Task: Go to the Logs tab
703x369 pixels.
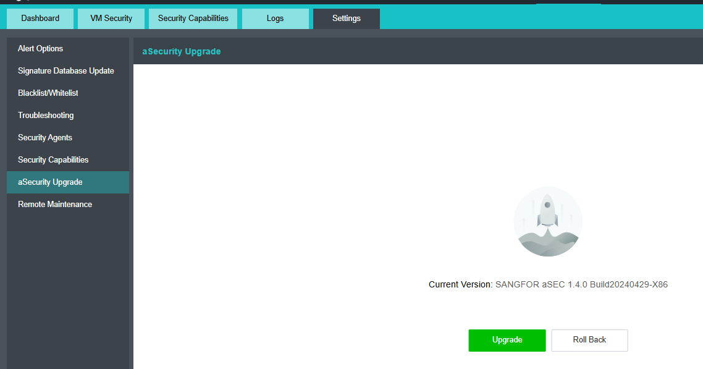Action: [275, 19]
